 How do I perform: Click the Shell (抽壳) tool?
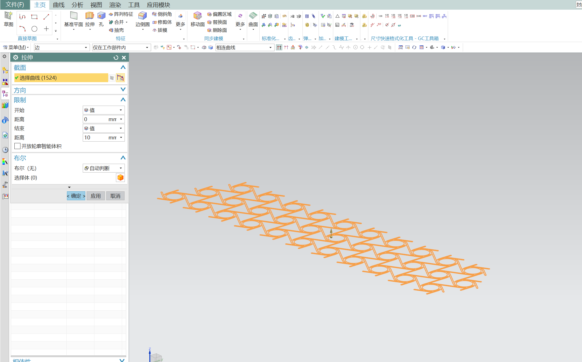[x=116, y=30]
